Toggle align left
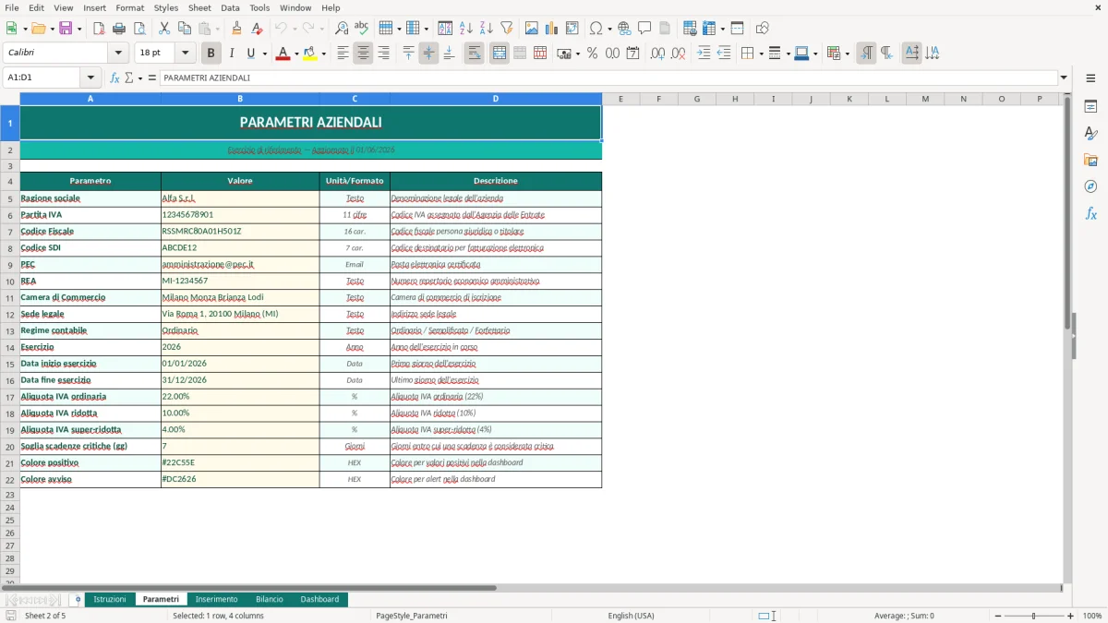 [x=343, y=54]
